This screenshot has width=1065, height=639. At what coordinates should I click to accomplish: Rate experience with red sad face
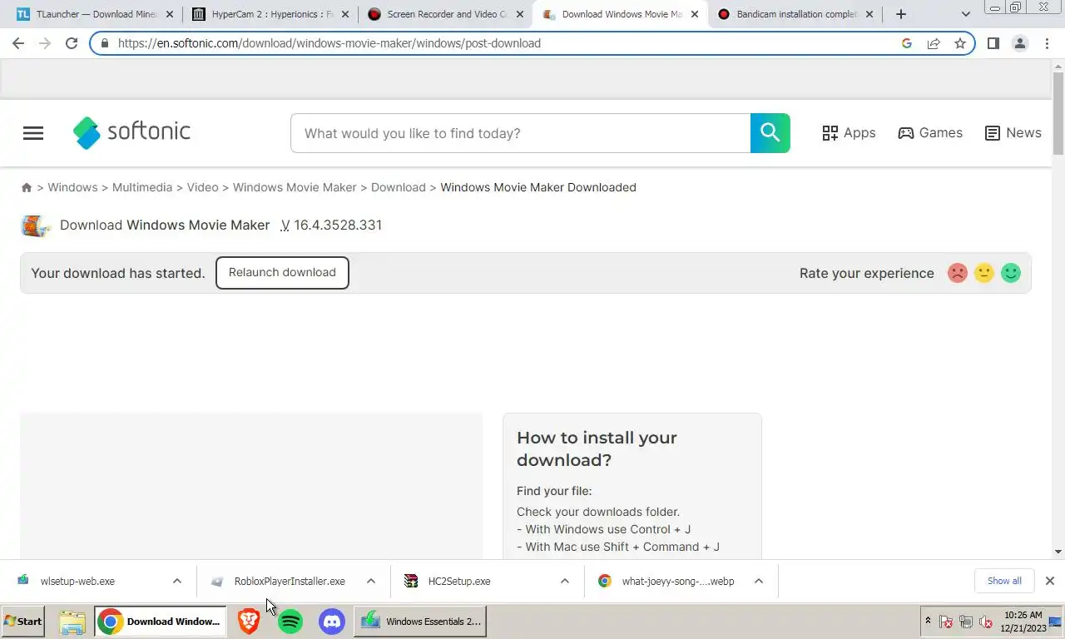958,273
